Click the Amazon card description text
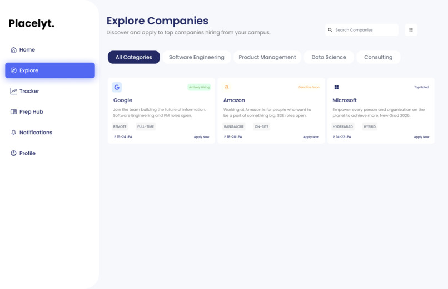Viewport: 448px width, 289px height. pyautogui.click(x=267, y=113)
